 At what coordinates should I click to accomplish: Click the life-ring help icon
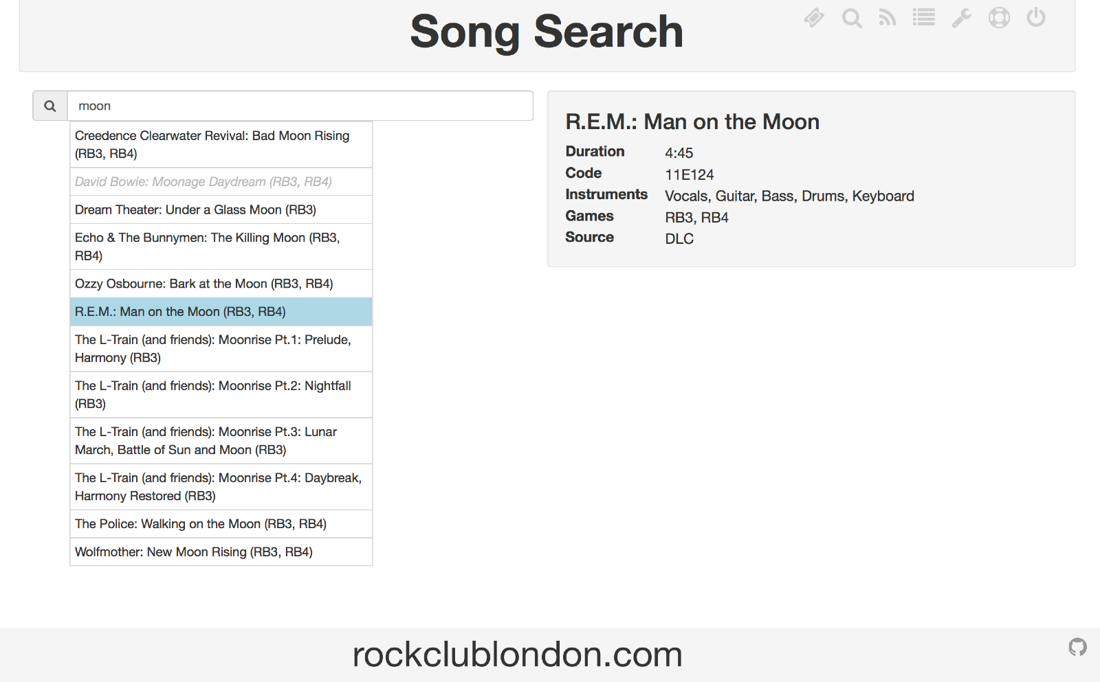click(x=999, y=18)
